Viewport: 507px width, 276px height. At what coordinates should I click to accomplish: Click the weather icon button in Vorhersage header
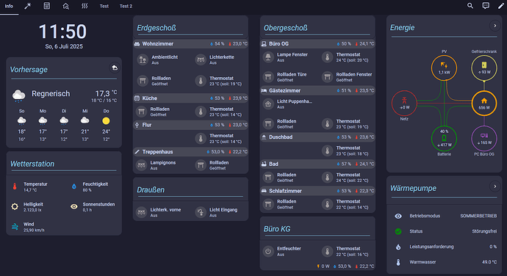115,68
